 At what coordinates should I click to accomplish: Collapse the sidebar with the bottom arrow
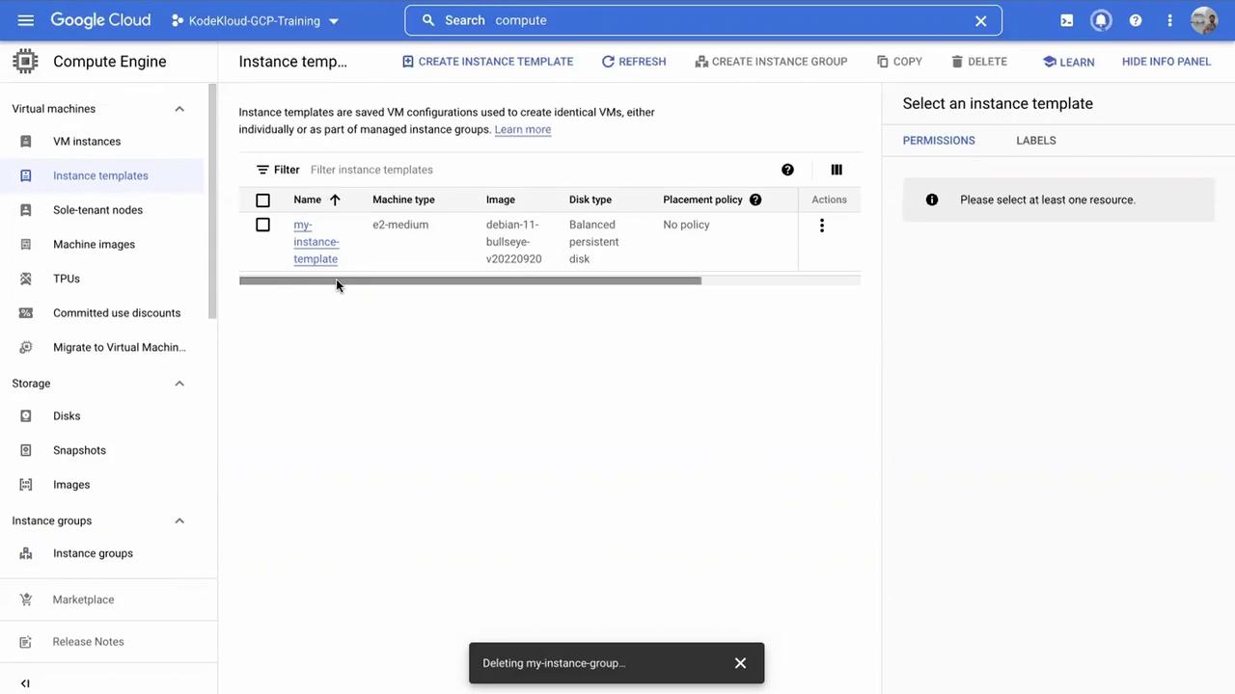pyautogui.click(x=25, y=683)
